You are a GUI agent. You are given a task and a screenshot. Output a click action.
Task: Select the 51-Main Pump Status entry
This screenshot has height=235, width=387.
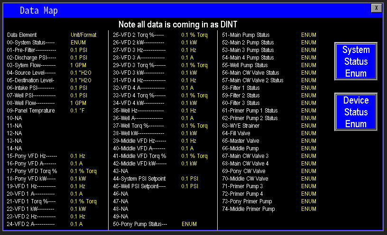(x=246, y=35)
